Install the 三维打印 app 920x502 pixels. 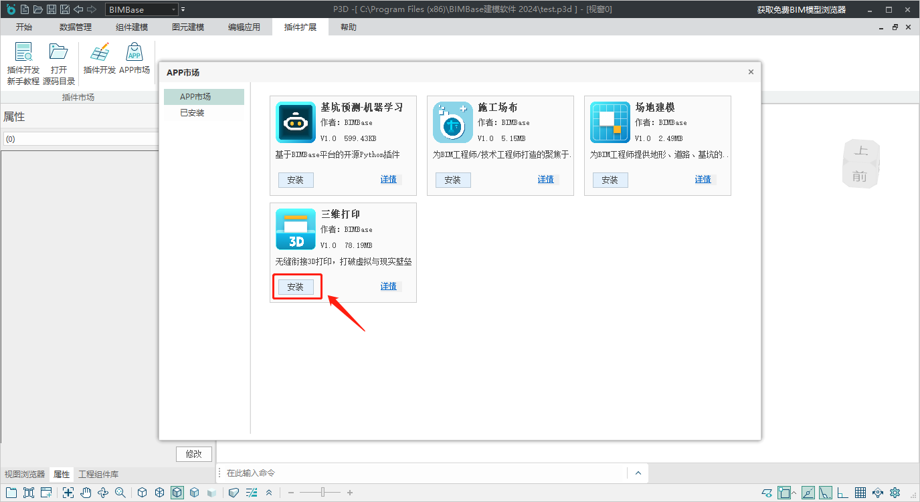(x=296, y=287)
